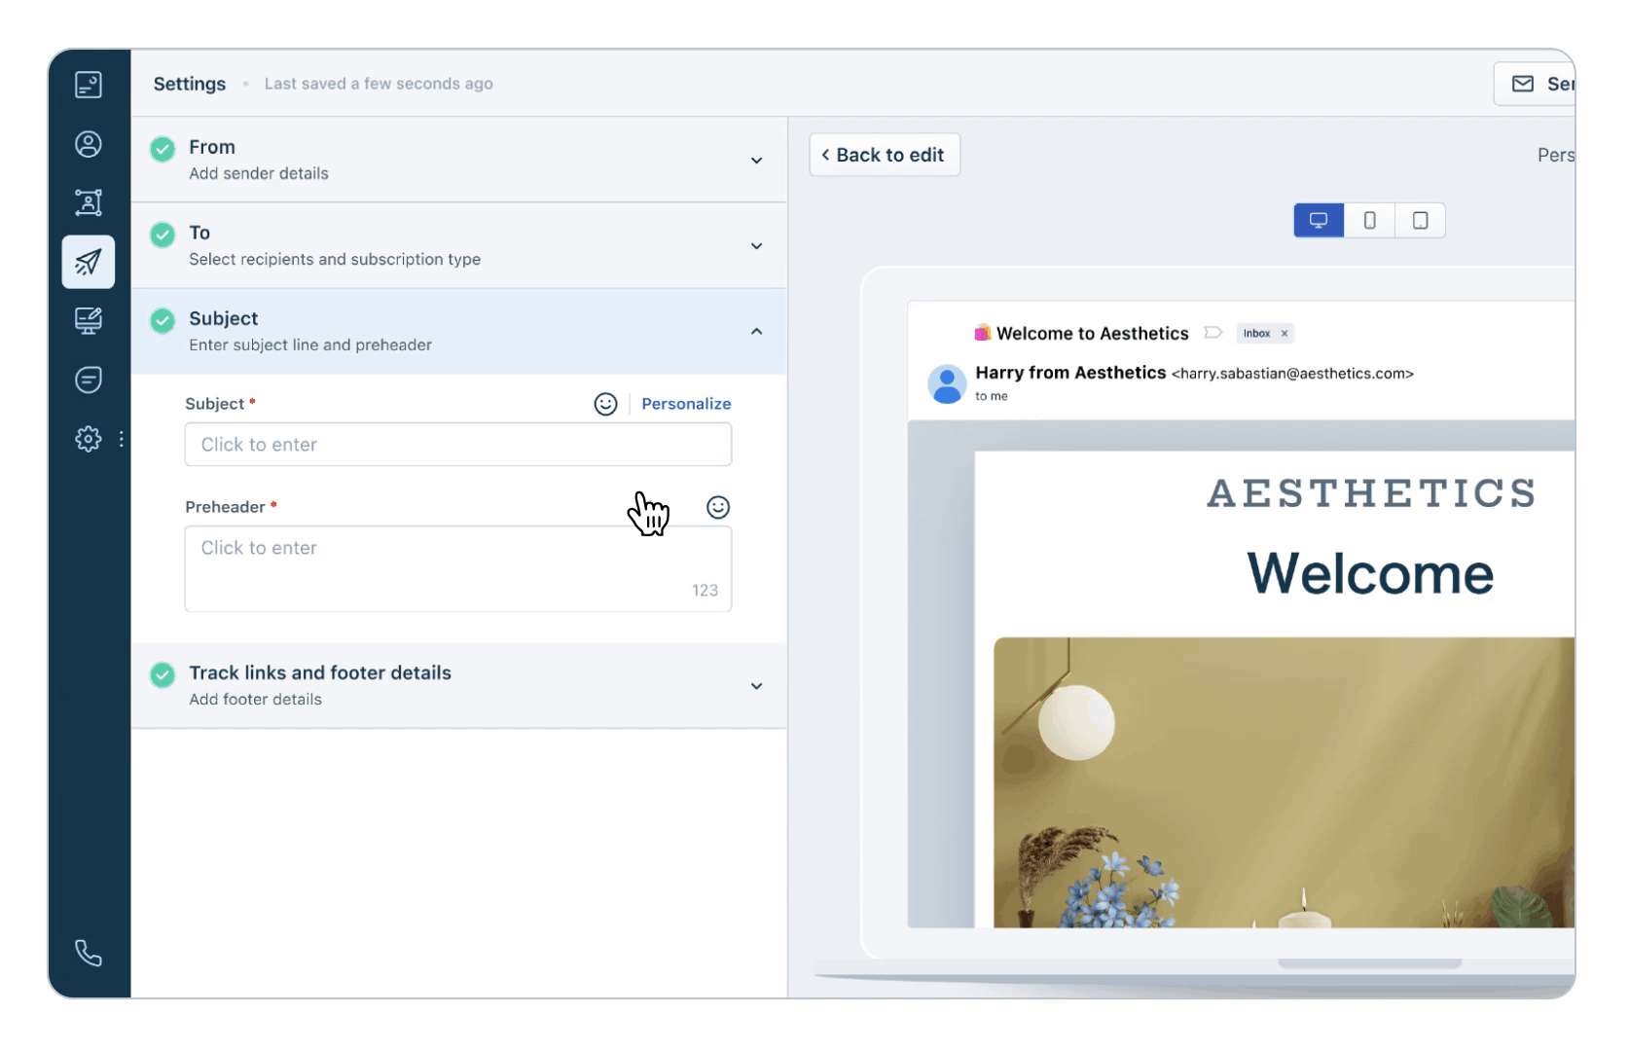Open the chat bubble sidebar icon

pyautogui.click(x=88, y=380)
